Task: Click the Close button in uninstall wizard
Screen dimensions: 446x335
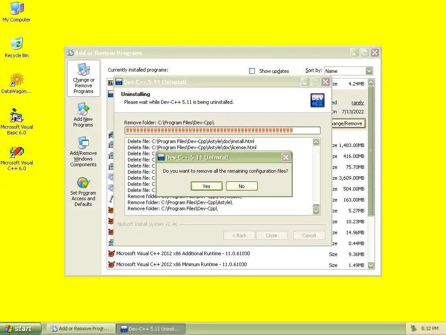Action: point(272,236)
